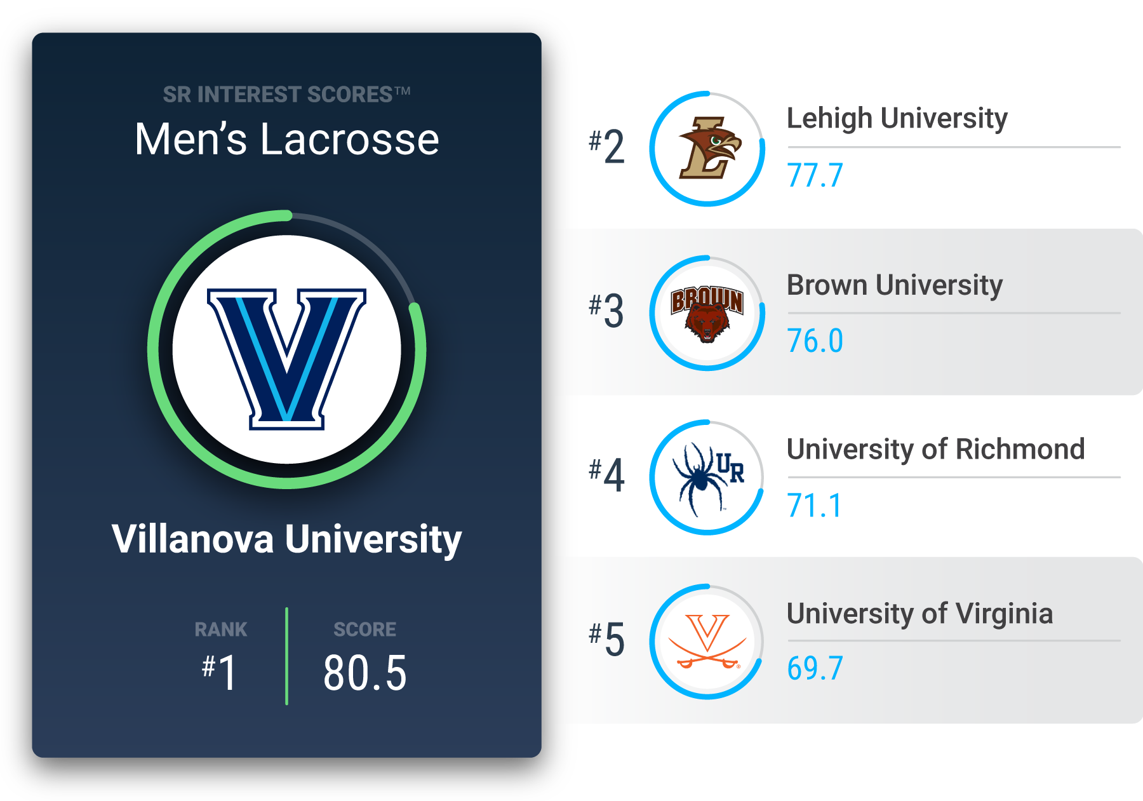Select the Brown University name

click(895, 285)
